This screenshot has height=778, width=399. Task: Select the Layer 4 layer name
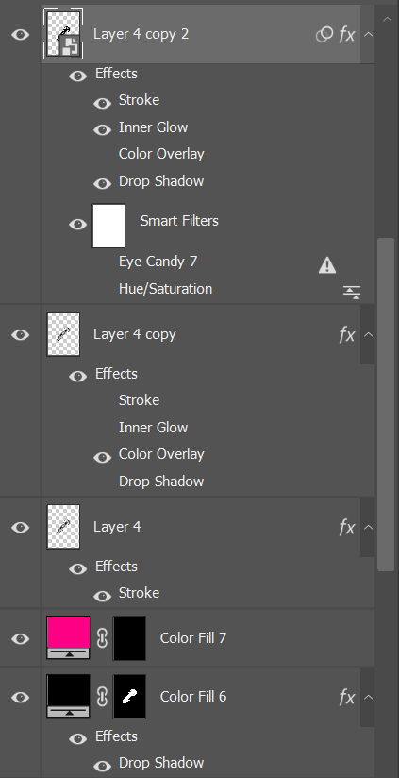[x=117, y=527]
